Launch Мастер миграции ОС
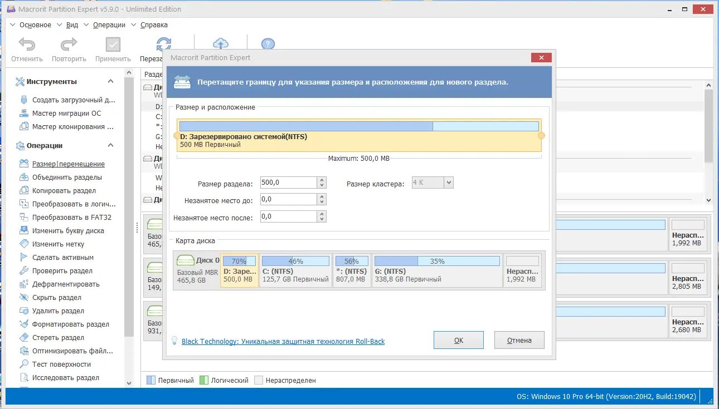 point(60,114)
